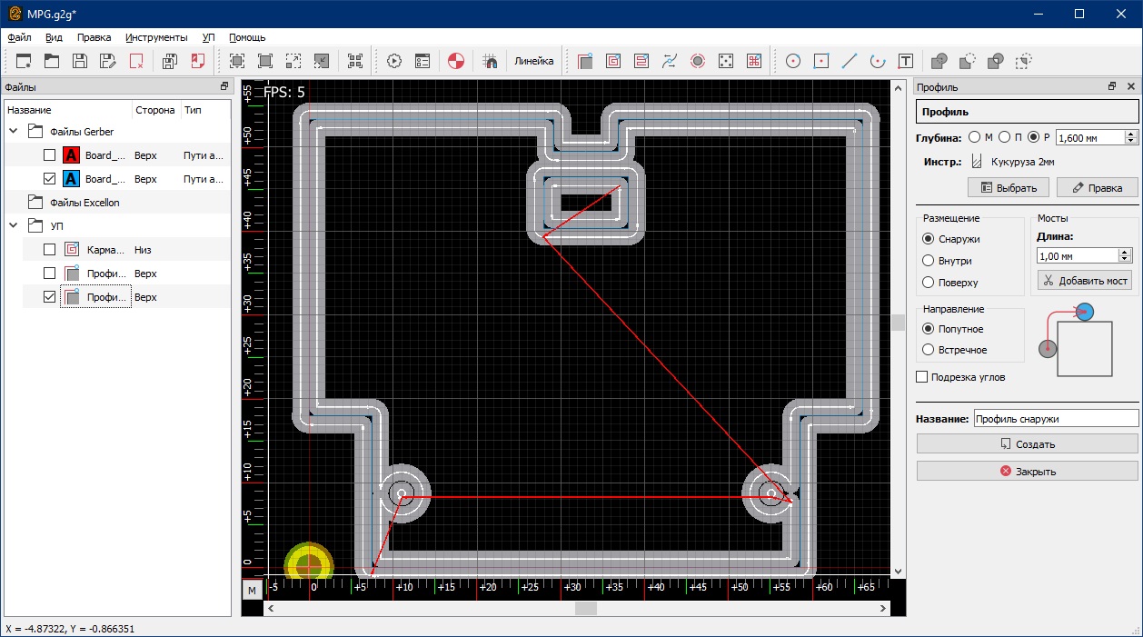Click the last dashed boolean operation icon
Image resolution: width=1143 pixels, height=637 pixels.
tap(1024, 61)
